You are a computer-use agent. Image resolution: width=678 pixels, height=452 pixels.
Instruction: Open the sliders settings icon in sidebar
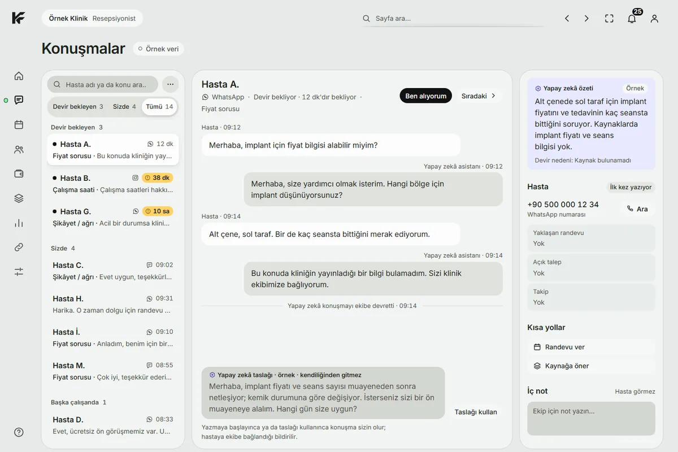pyautogui.click(x=19, y=272)
